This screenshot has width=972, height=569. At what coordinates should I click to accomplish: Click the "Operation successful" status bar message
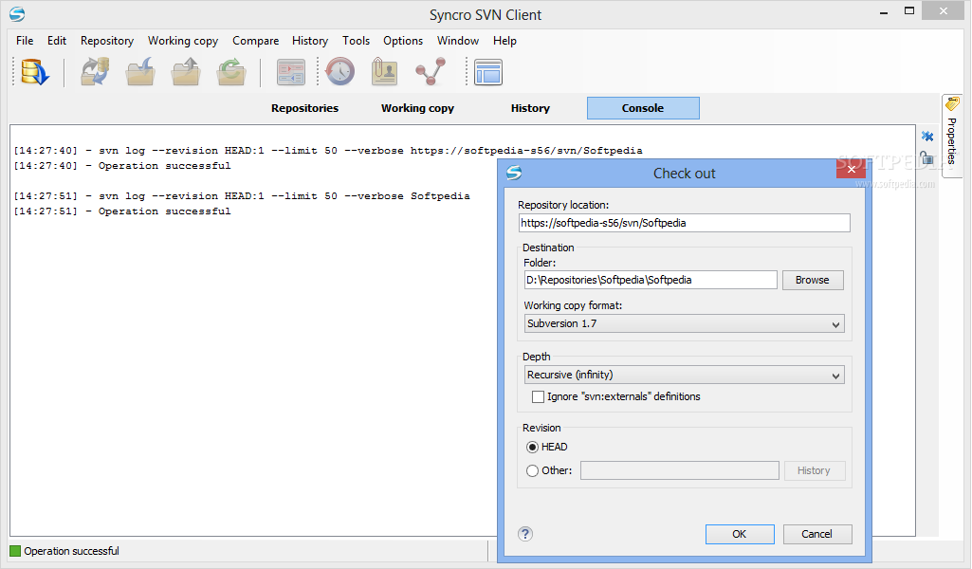click(x=71, y=551)
